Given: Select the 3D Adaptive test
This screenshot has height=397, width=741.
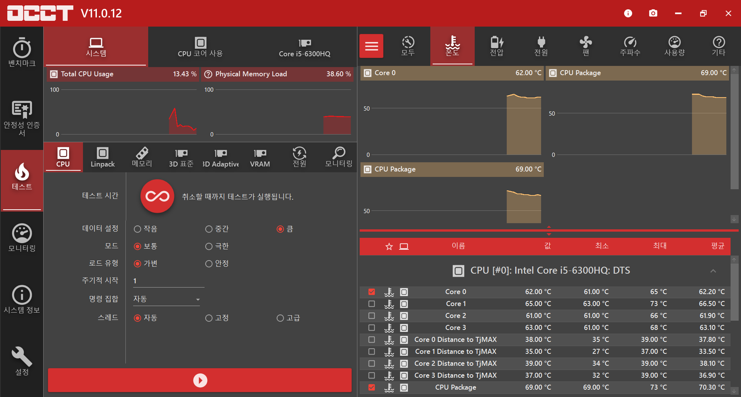Looking at the screenshot, I should click(221, 157).
